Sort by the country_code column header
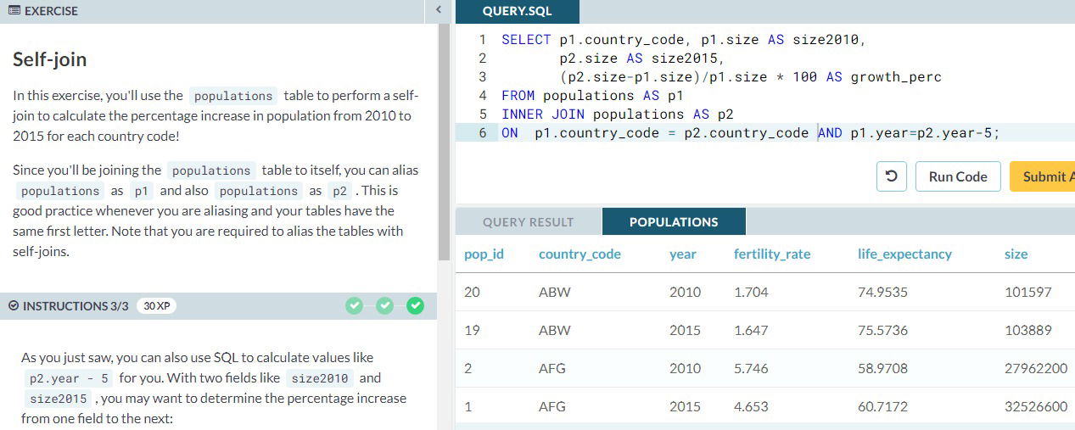The image size is (1075, 430). [579, 254]
